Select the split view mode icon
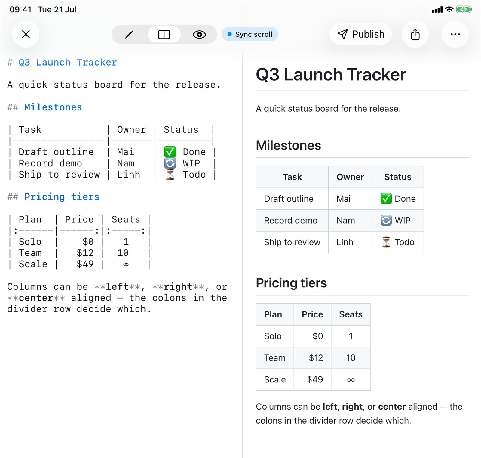 [x=164, y=34]
